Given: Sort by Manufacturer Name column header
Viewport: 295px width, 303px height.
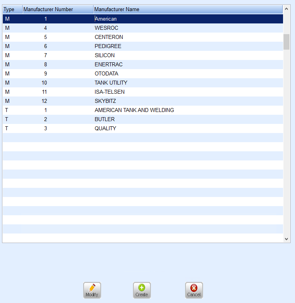Looking at the screenshot, I should pos(188,9).
